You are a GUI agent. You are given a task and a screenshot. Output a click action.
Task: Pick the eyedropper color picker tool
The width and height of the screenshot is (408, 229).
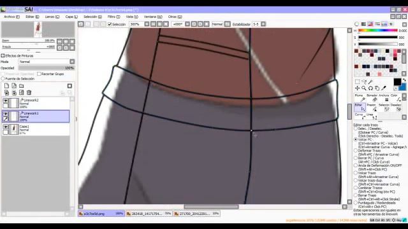click(x=384, y=88)
